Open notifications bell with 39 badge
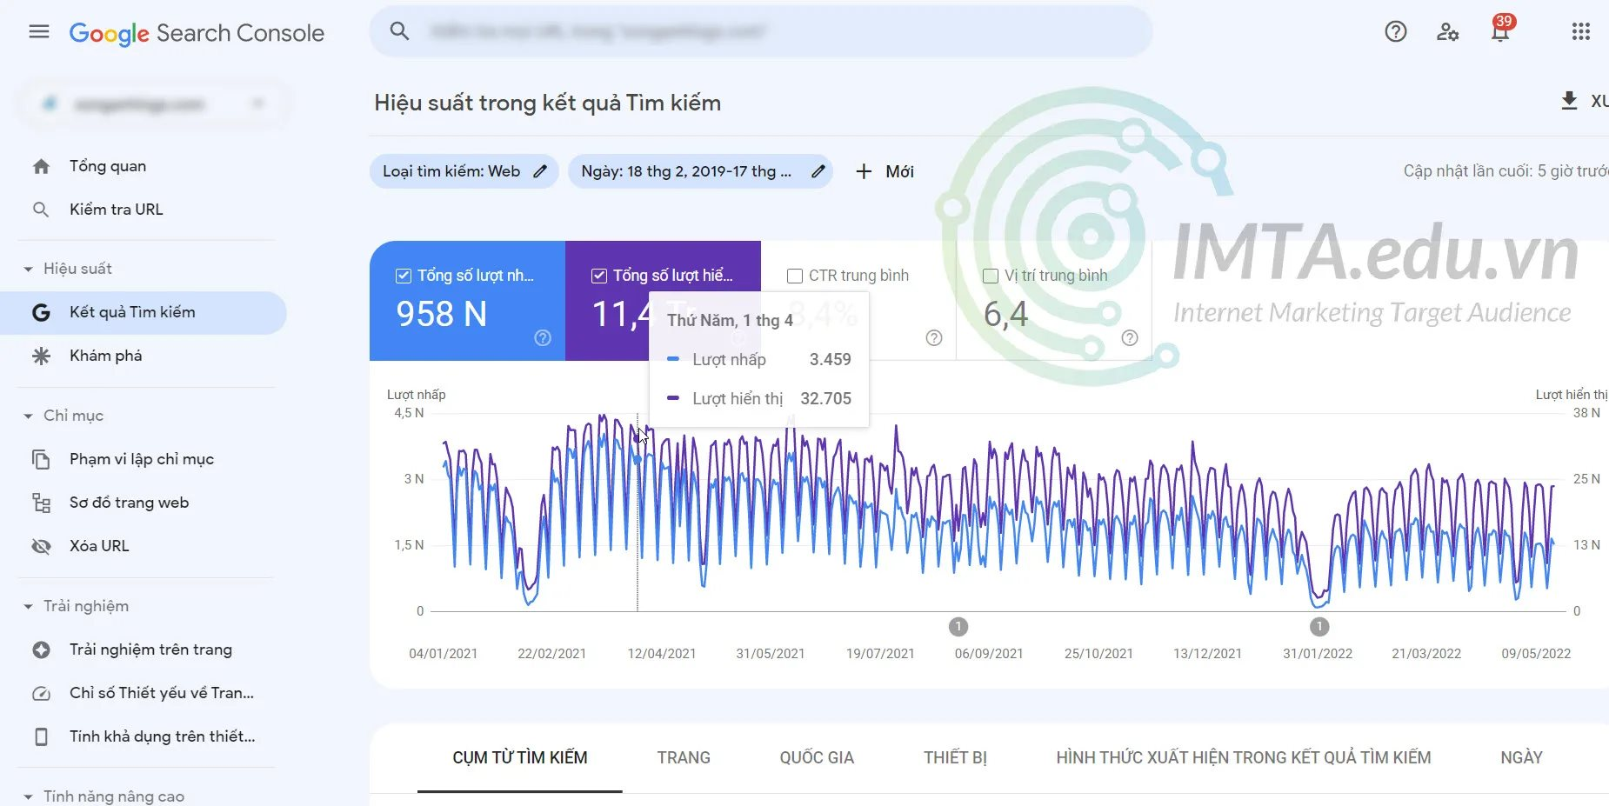Viewport: 1609px width, 806px height. coord(1500,32)
